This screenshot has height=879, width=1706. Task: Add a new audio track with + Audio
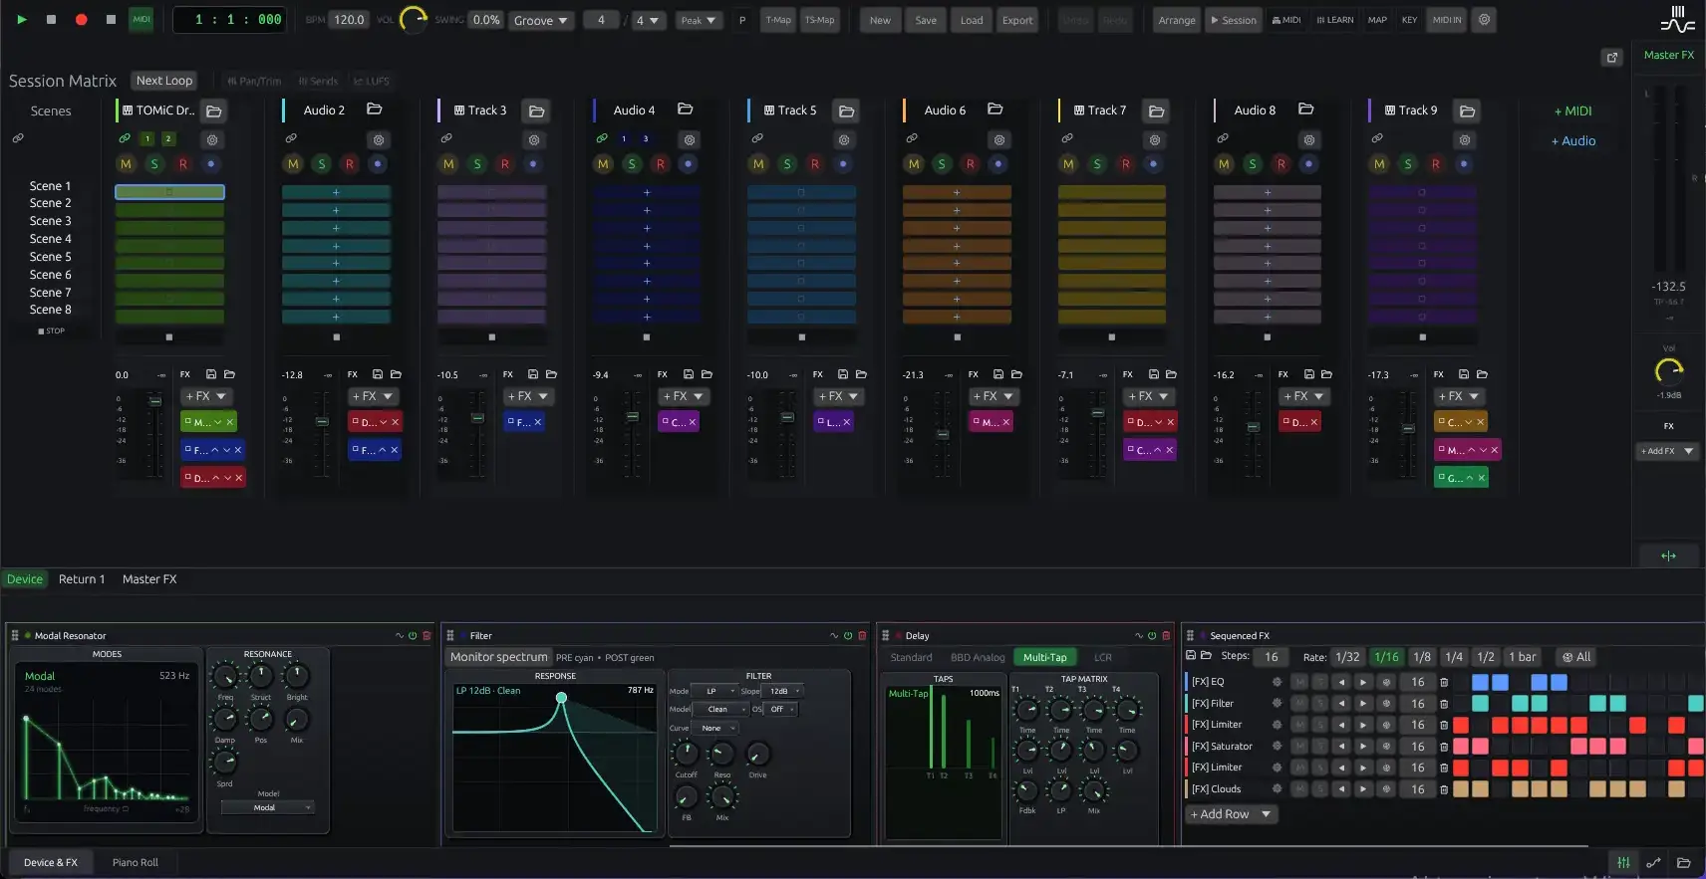click(1573, 141)
